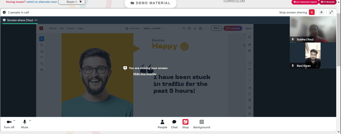This screenshot has width=341, height=134.
Task: Choose the stamp sign tool
Action: point(42,70)
